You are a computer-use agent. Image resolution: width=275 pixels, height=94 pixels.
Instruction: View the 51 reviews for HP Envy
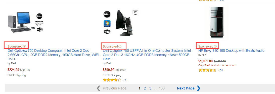pos(221,70)
